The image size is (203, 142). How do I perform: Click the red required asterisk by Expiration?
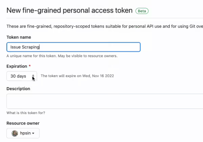pos(30,66)
